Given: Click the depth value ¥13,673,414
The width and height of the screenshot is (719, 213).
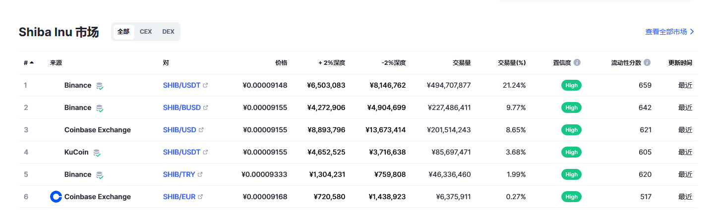Looking at the screenshot, I should tap(385, 130).
